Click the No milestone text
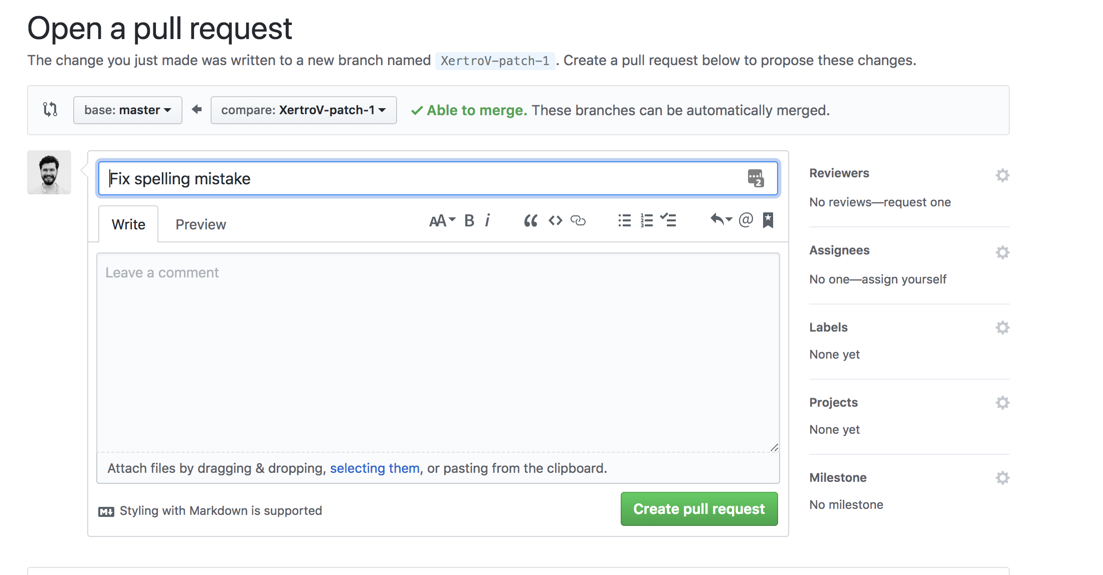The image size is (1103, 575). [x=846, y=505]
